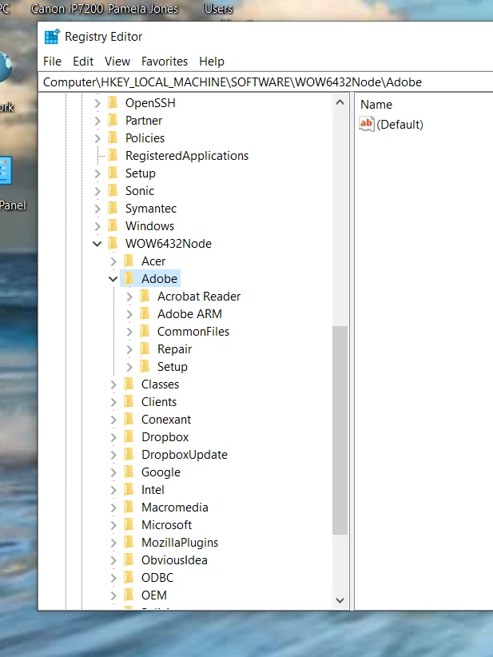Screen dimensions: 493x657
Task: Open the Edit menu
Action: [83, 62]
